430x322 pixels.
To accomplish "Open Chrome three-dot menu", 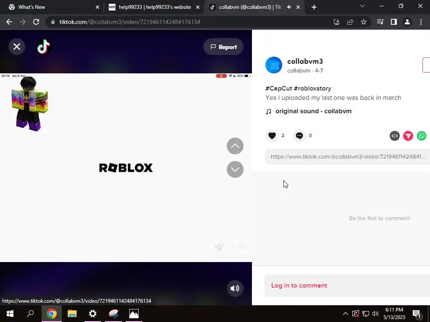I will [421, 22].
